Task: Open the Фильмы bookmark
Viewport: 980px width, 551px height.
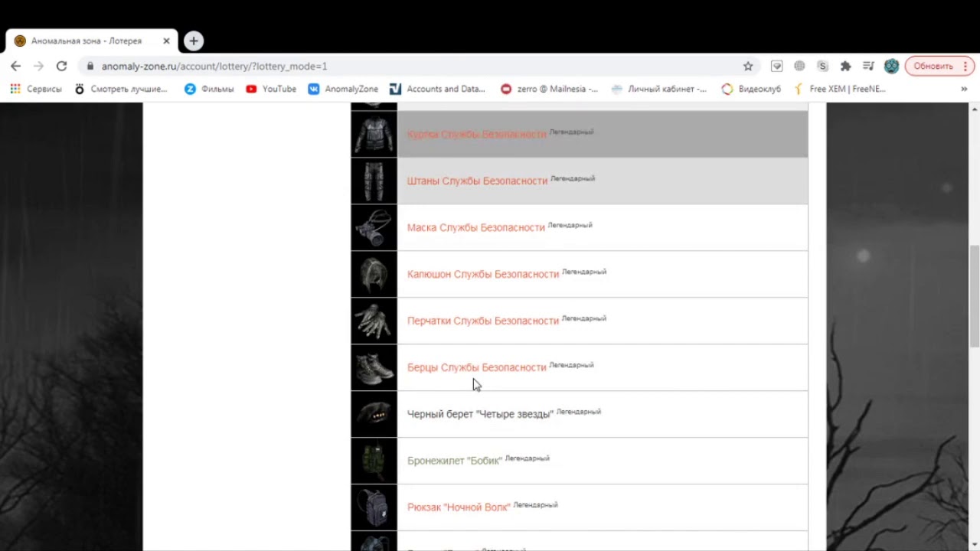Action: pos(209,89)
